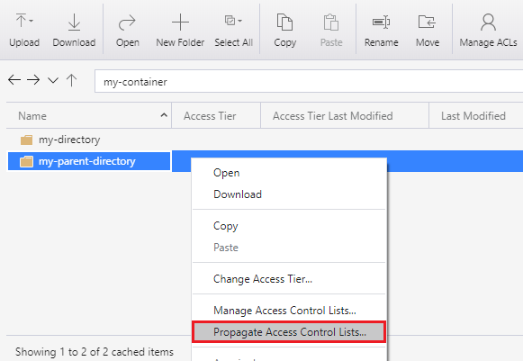Screen dimensions: 523x361
Task: Navigate back with the left arrow
Action: coord(14,80)
